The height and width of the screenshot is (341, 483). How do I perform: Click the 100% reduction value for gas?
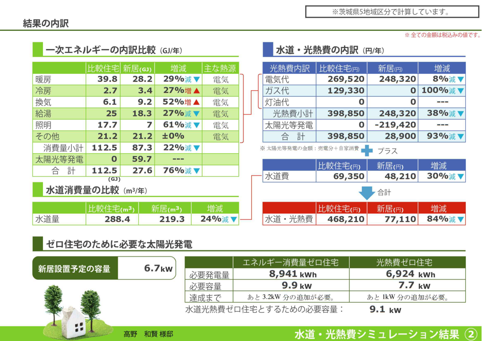click(x=434, y=91)
